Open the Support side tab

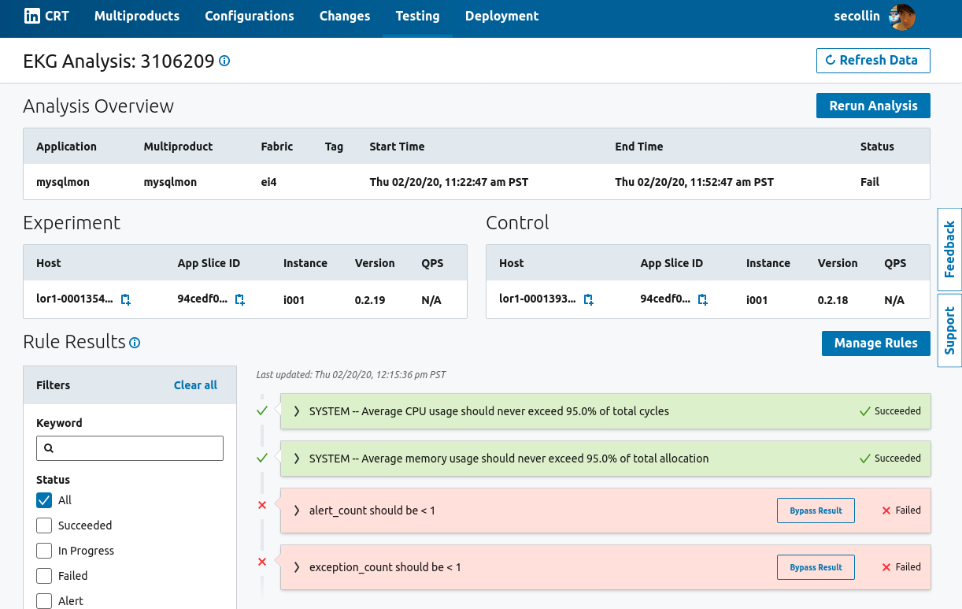tap(949, 331)
